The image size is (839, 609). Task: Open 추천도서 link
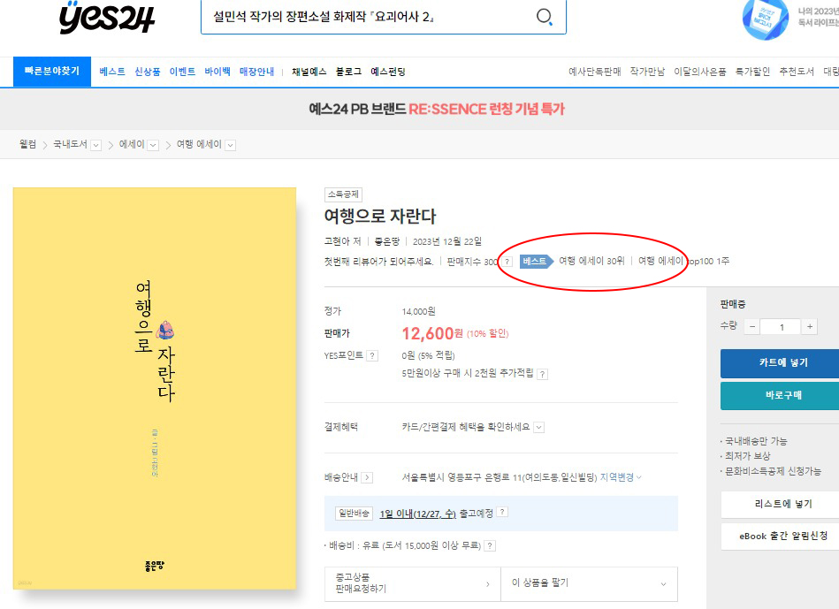pos(797,72)
